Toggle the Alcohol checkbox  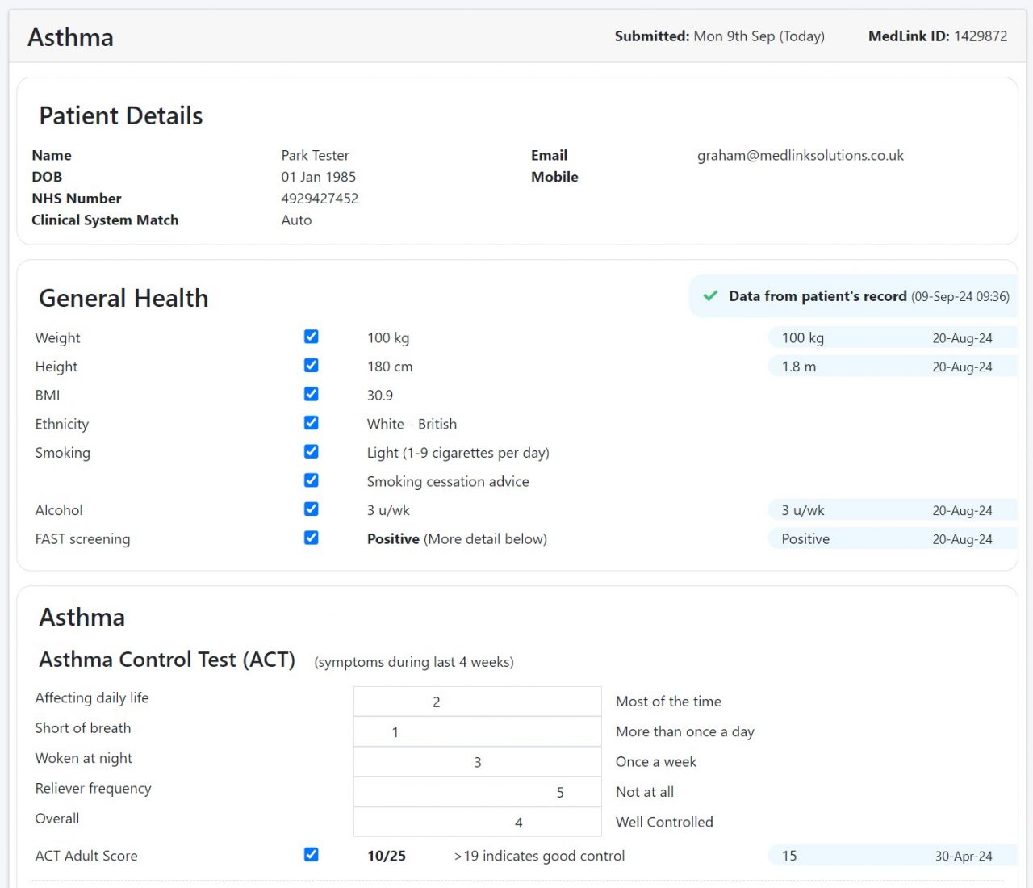click(311, 509)
